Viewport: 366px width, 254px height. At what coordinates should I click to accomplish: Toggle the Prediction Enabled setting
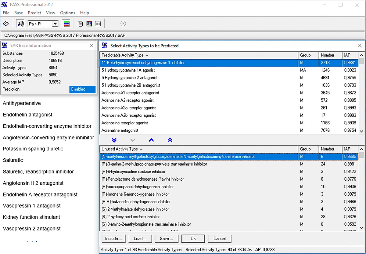click(82, 89)
